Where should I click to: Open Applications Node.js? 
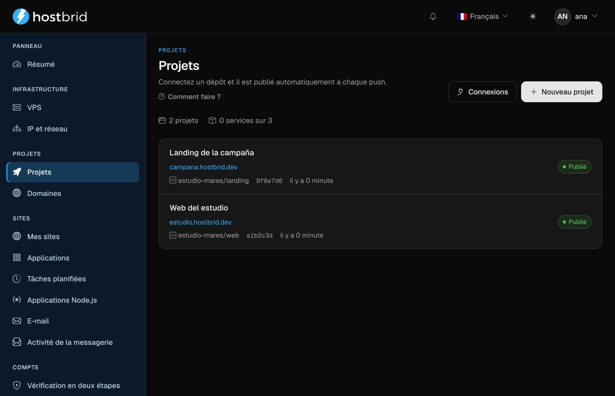[x=73, y=300]
